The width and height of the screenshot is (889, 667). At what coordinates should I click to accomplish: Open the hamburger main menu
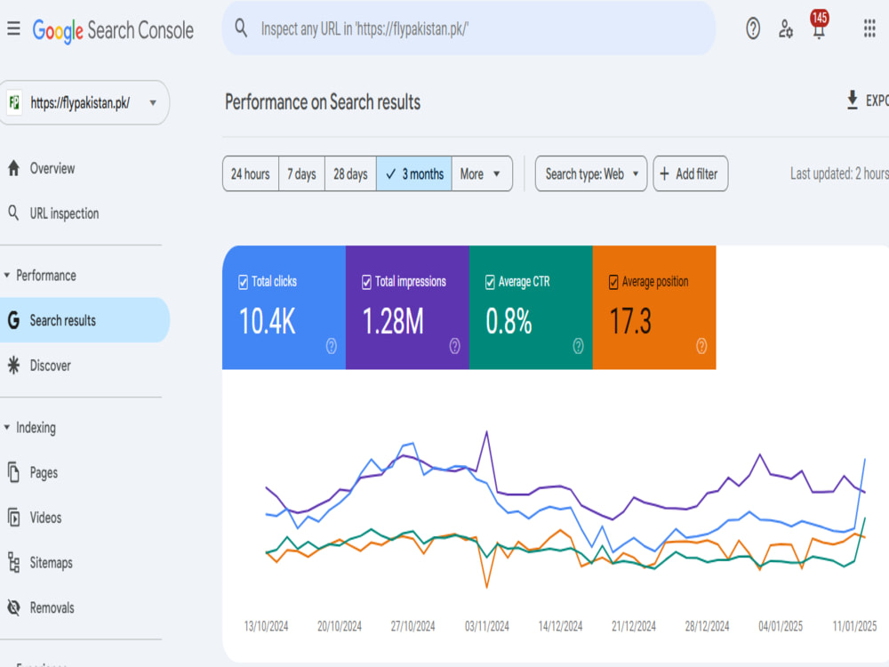click(x=13, y=28)
